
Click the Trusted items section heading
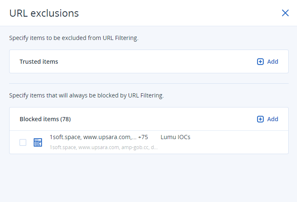tap(39, 62)
